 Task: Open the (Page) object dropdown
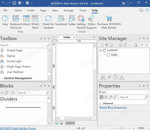click(x=148, y=92)
